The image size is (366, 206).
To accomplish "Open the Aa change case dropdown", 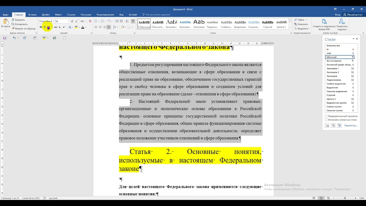I will pyautogui.click(x=83, y=21).
